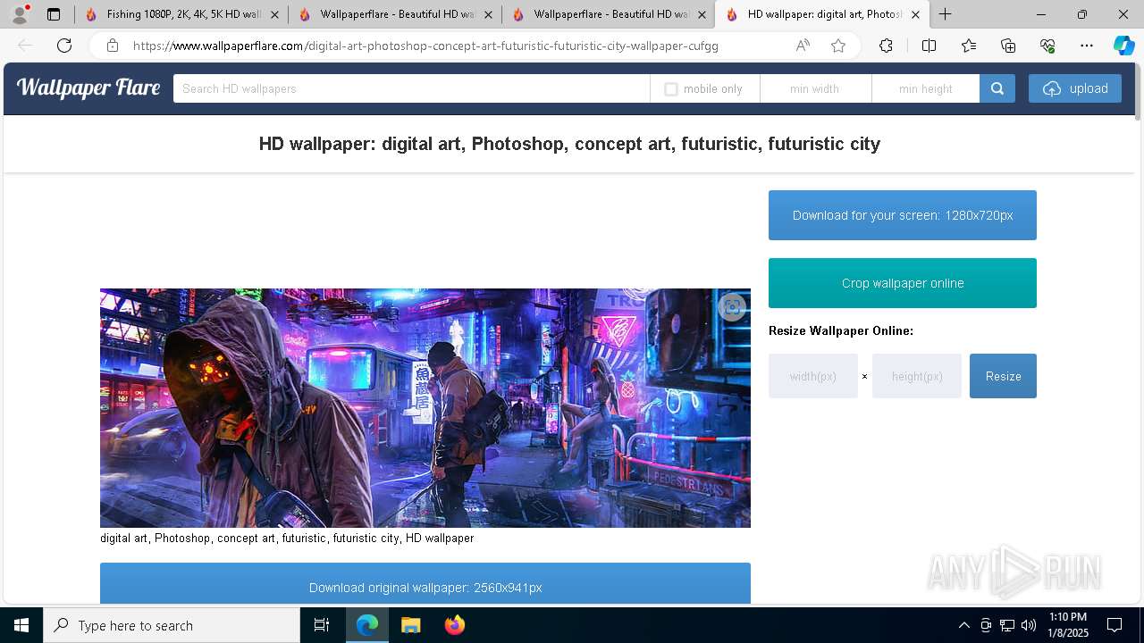Add page to favorites star
The image size is (1144, 643).
(x=838, y=46)
